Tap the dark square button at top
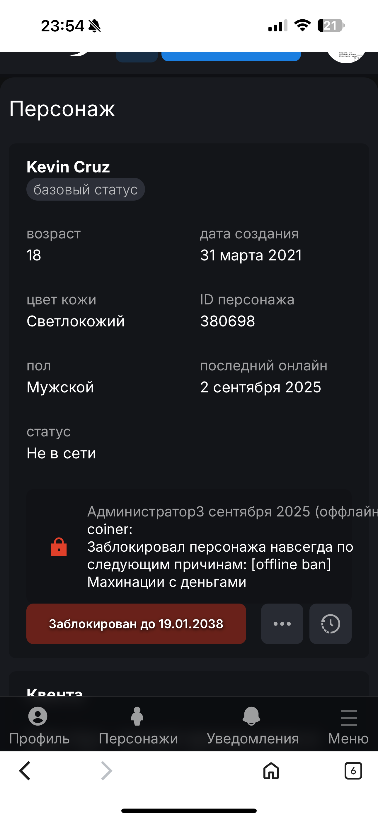This screenshot has width=378, height=820. 137,57
